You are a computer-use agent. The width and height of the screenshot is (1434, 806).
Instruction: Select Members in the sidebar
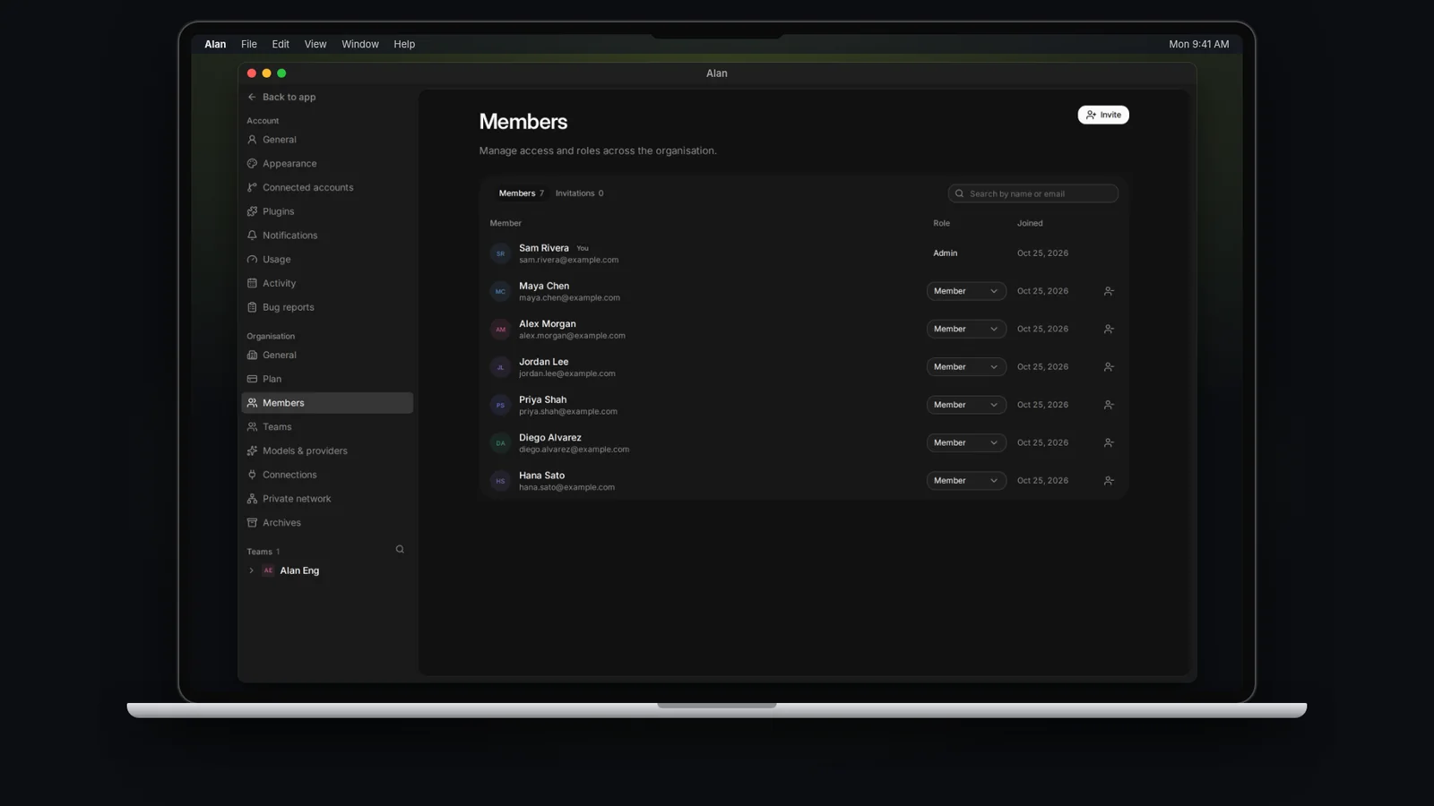pyautogui.click(x=327, y=403)
